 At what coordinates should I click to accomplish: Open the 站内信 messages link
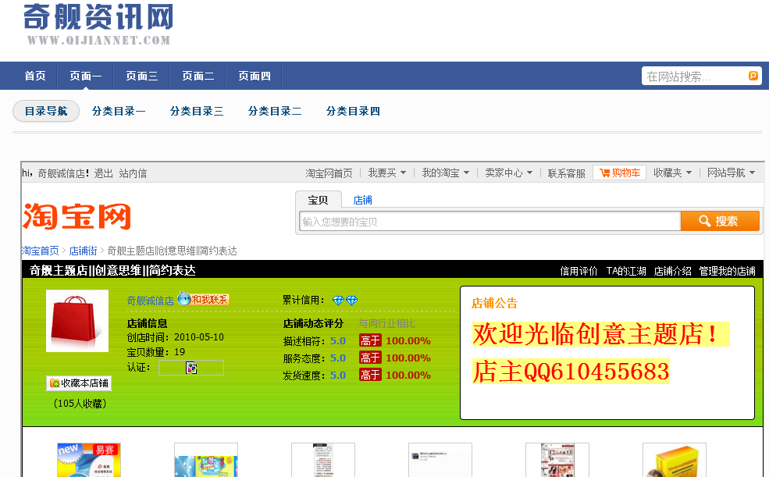133,173
